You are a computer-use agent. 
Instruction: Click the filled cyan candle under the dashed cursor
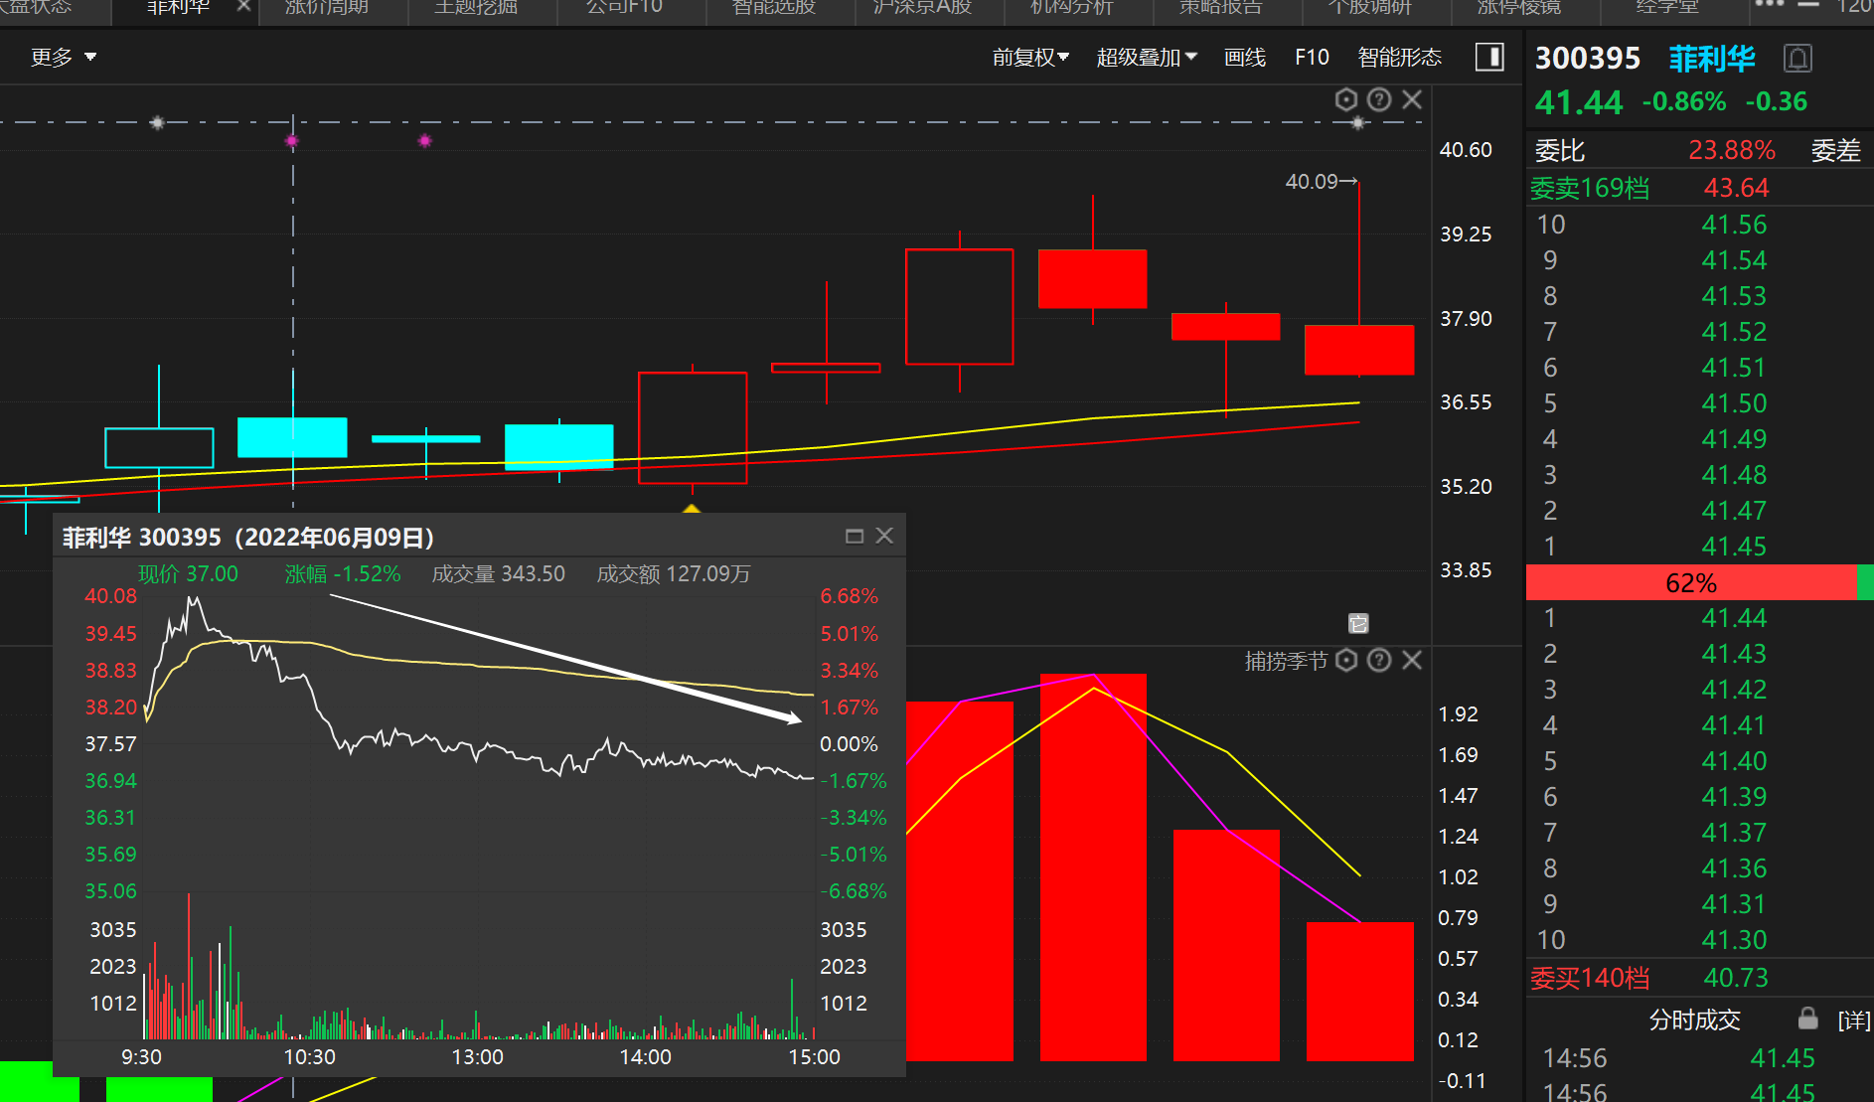292,437
